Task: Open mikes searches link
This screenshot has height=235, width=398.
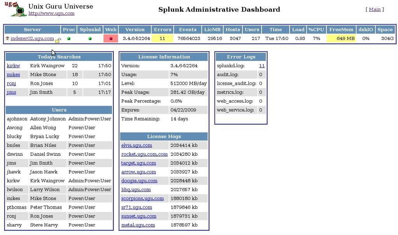Action: [x=14, y=75]
